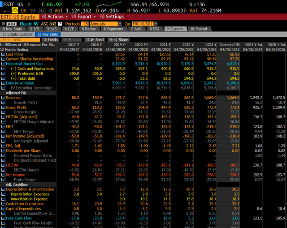Open the Settings menu

112,17
